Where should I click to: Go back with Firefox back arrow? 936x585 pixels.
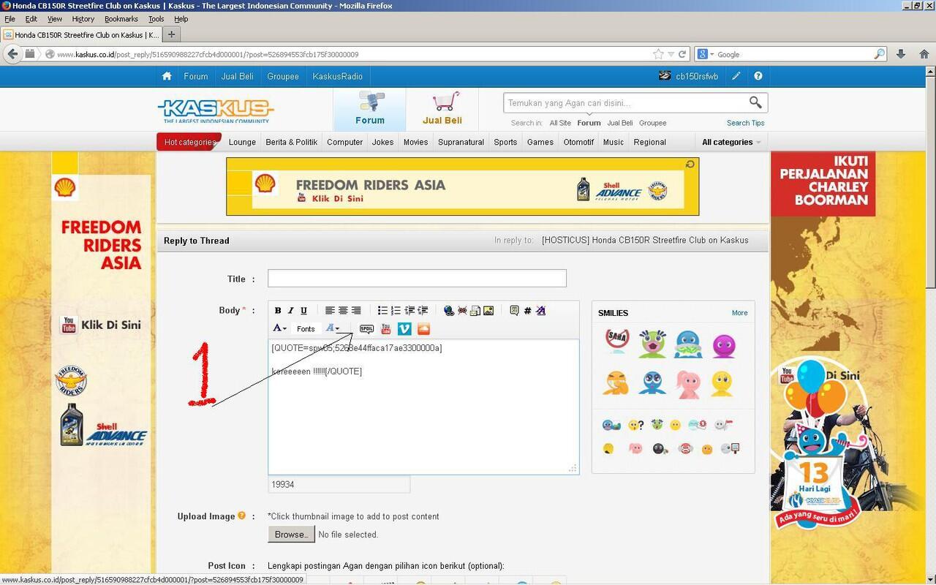[12, 54]
